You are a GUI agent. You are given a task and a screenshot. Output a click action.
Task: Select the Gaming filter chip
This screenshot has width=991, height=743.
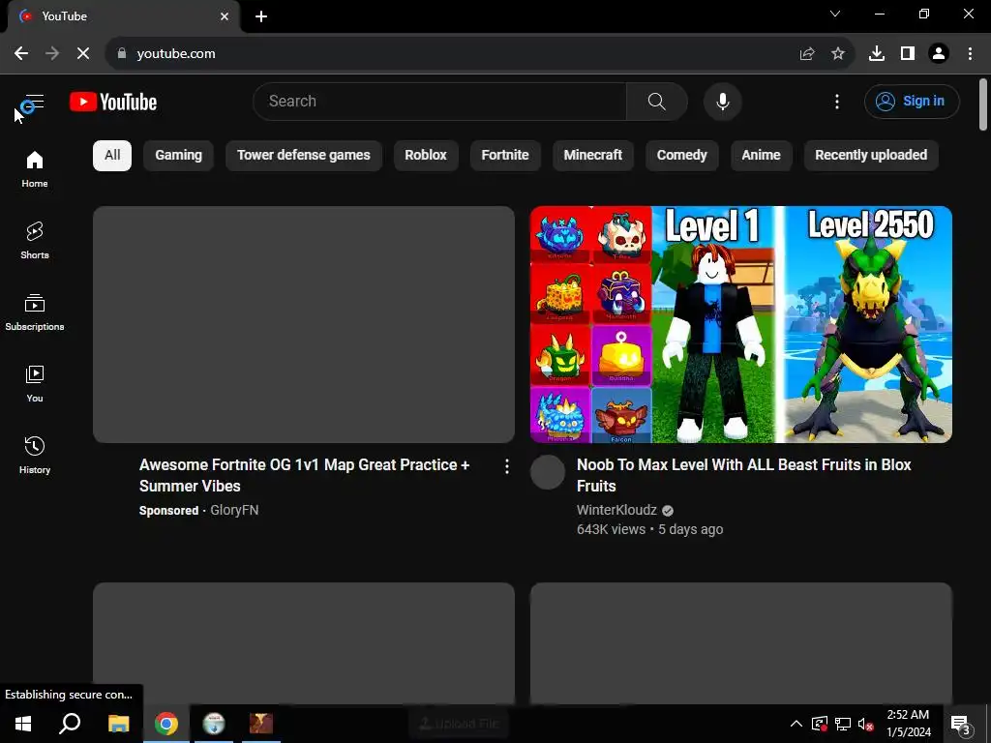[x=179, y=156]
